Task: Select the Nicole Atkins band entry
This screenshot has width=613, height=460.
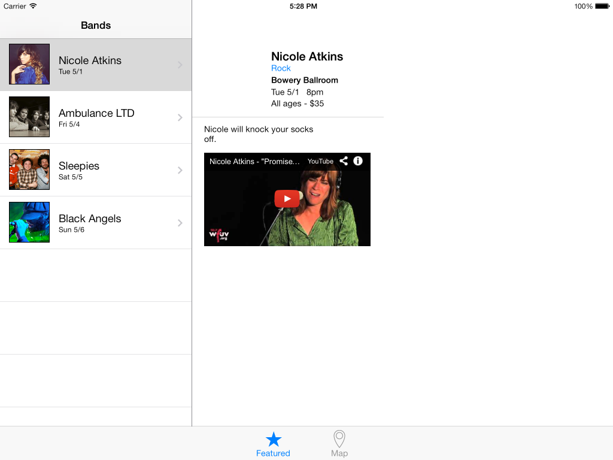Action: (96, 64)
